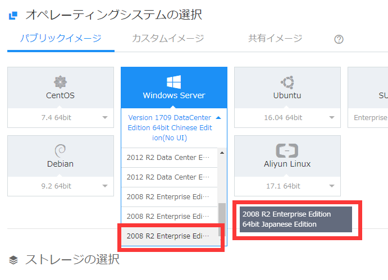388x280 pixels.
Task: Select the Ubuntu card label
Action: click(x=287, y=95)
